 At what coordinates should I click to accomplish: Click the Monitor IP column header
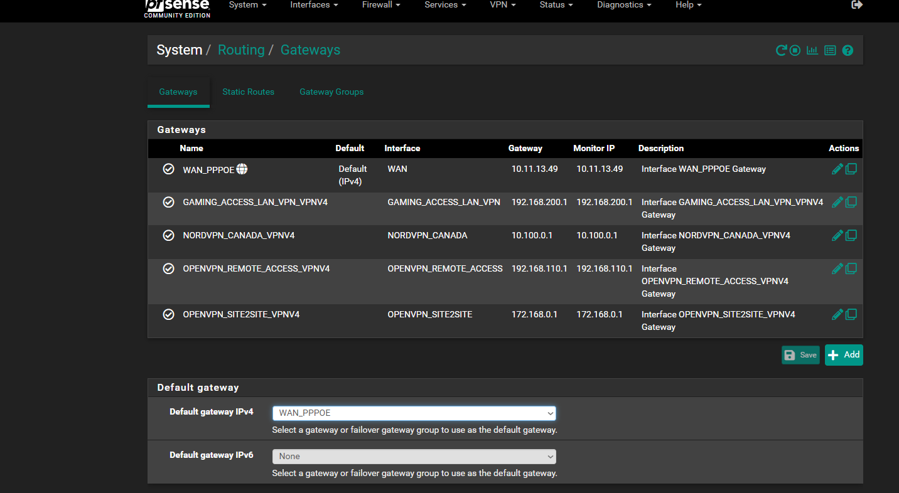click(594, 149)
